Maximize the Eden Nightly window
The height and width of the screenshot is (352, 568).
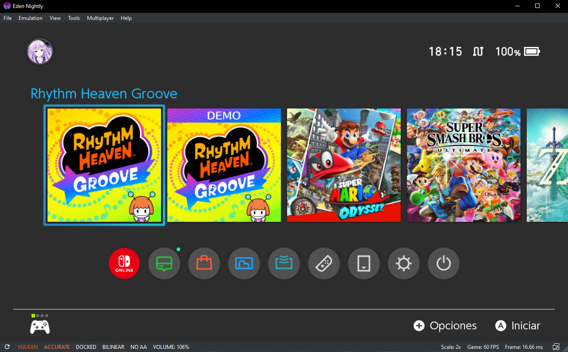[x=537, y=6]
